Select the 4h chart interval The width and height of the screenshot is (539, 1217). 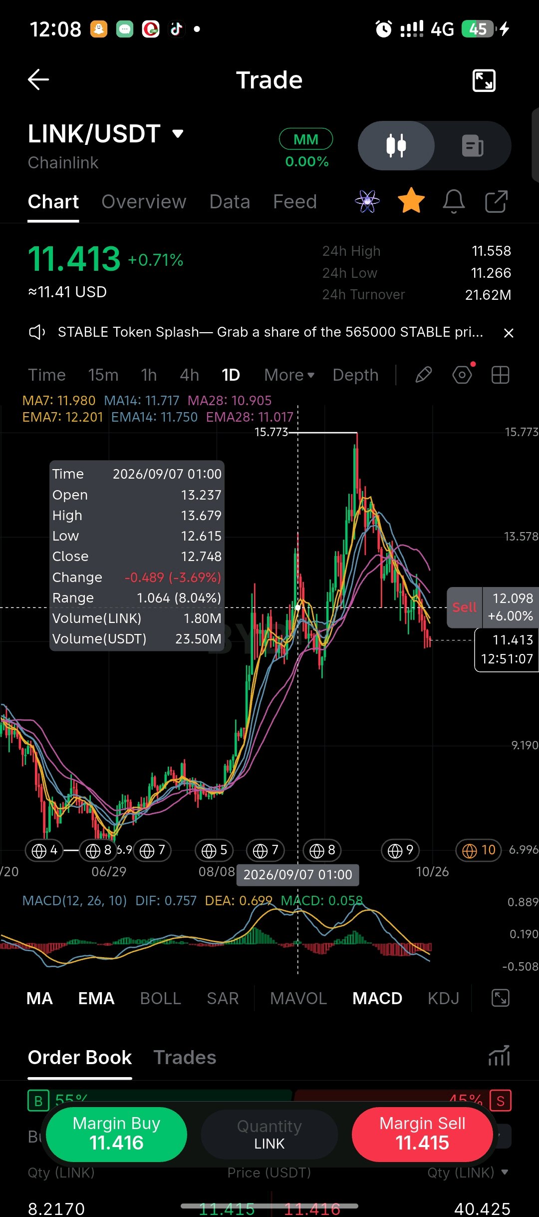[x=190, y=375]
